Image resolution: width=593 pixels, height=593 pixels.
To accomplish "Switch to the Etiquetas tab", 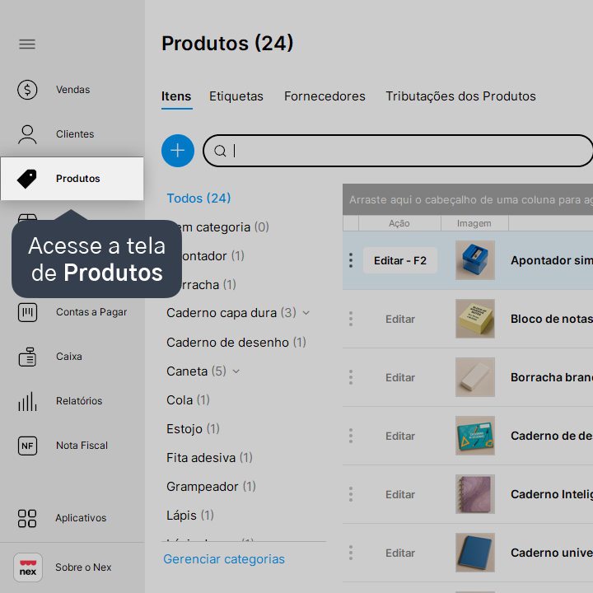I will pos(236,96).
